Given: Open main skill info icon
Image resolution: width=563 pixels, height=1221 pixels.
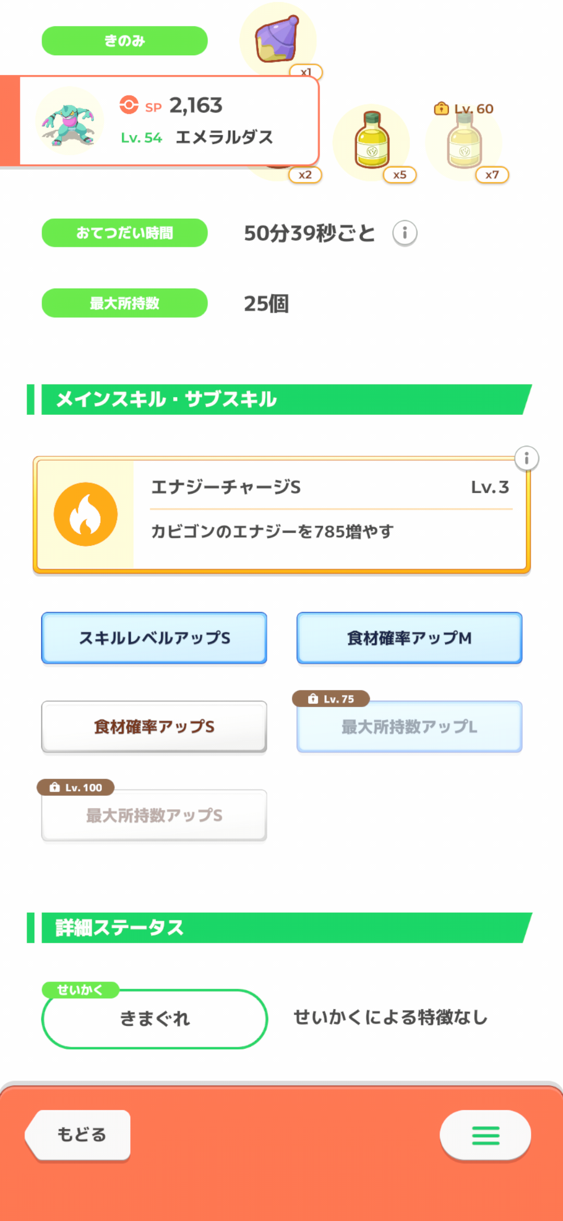Looking at the screenshot, I should (x=527, y=459).
